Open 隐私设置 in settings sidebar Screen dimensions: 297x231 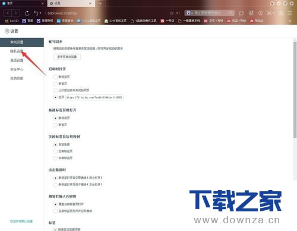coord(17,51)
